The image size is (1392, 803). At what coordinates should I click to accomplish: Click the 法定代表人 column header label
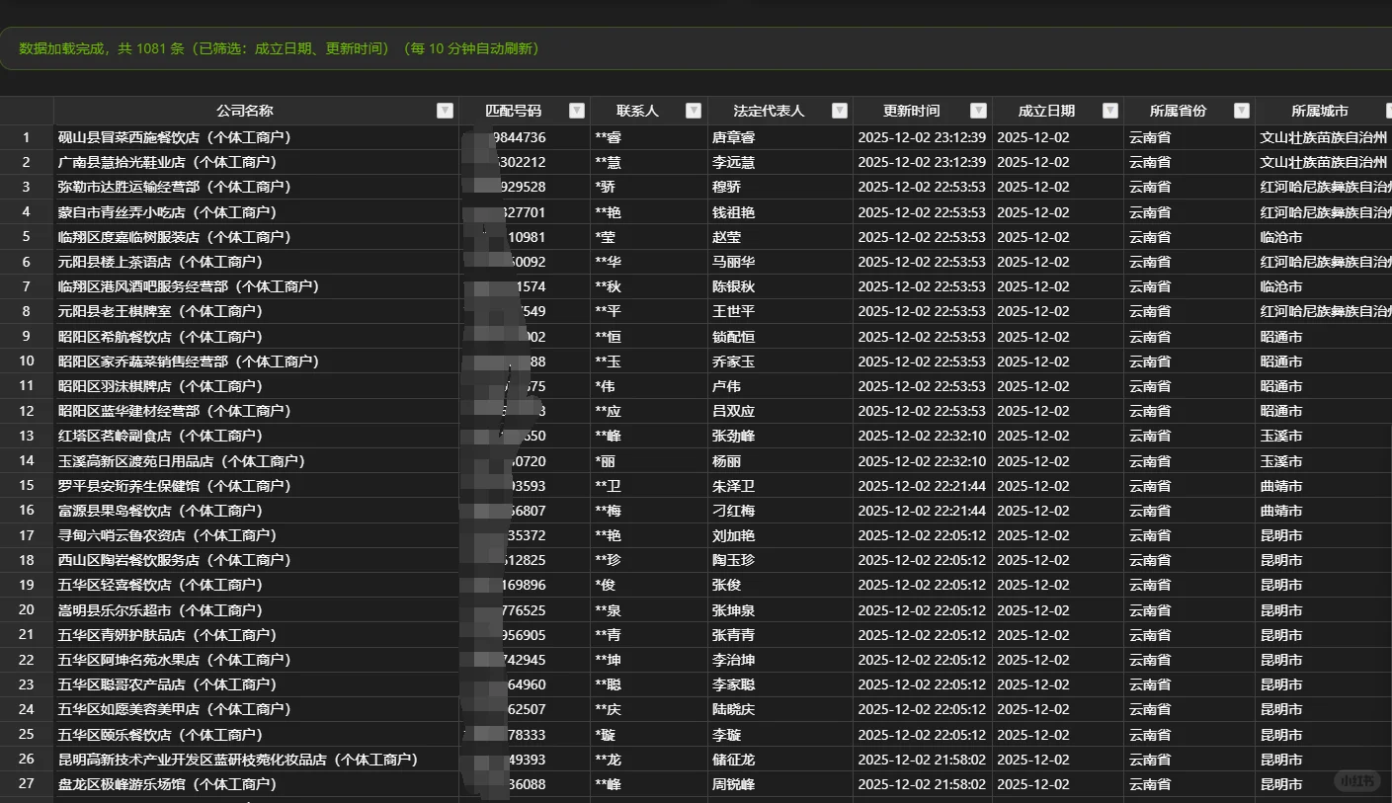(x=769, y=111)
